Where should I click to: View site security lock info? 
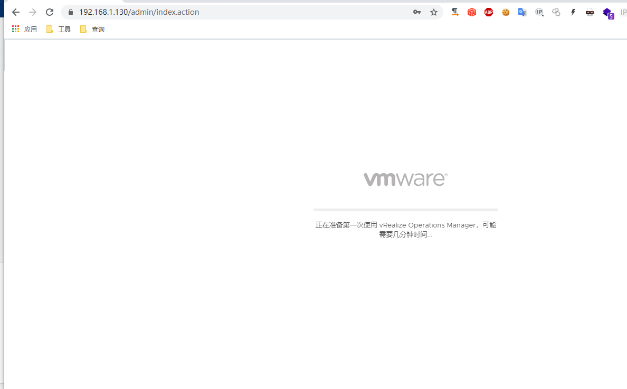pos(71,12)
